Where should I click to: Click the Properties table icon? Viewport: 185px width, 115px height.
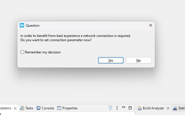(59, 108)
